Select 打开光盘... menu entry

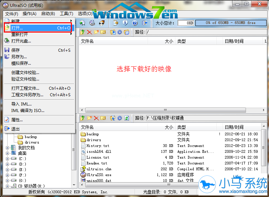(39, 41)
